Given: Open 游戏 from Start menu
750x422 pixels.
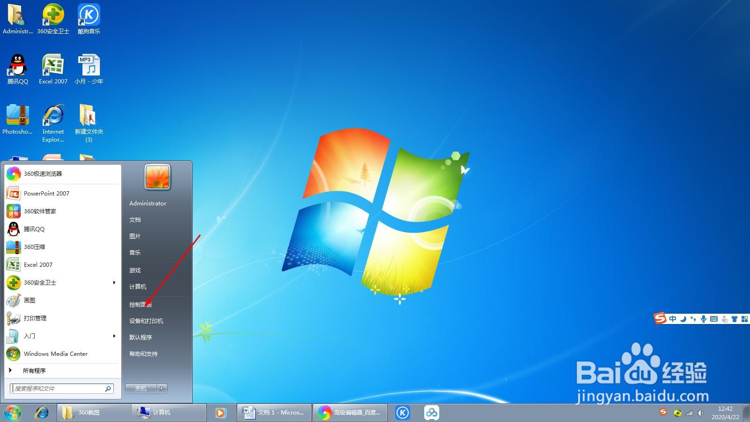Looking at the screenshot, I should (x=135, y=270).
